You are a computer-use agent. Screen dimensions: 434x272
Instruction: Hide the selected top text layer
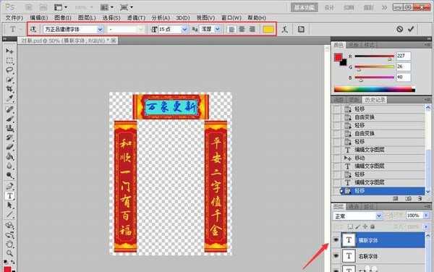[336, 240]
